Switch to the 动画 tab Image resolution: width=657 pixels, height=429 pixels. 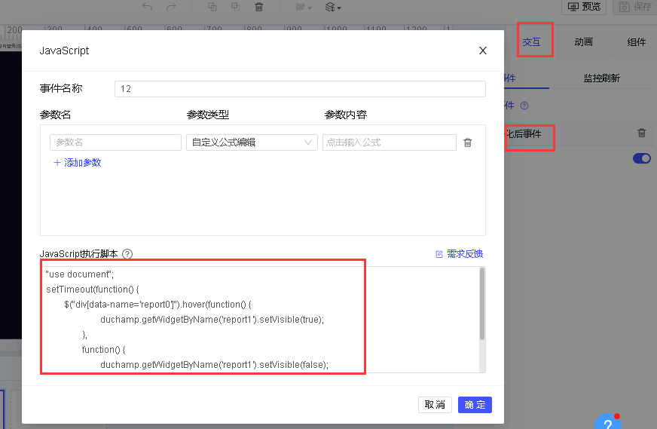point(584,42)
